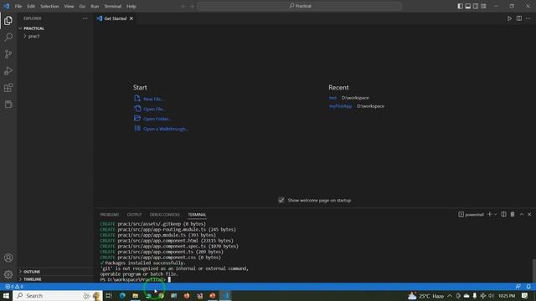Open the View menu

[69, 6]
